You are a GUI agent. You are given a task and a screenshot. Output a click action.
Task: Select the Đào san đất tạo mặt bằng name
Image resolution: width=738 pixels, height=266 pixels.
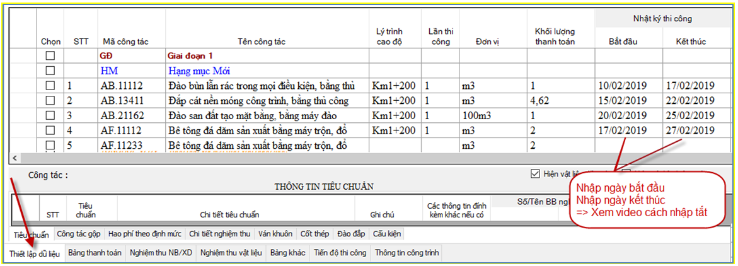point(267,116)
